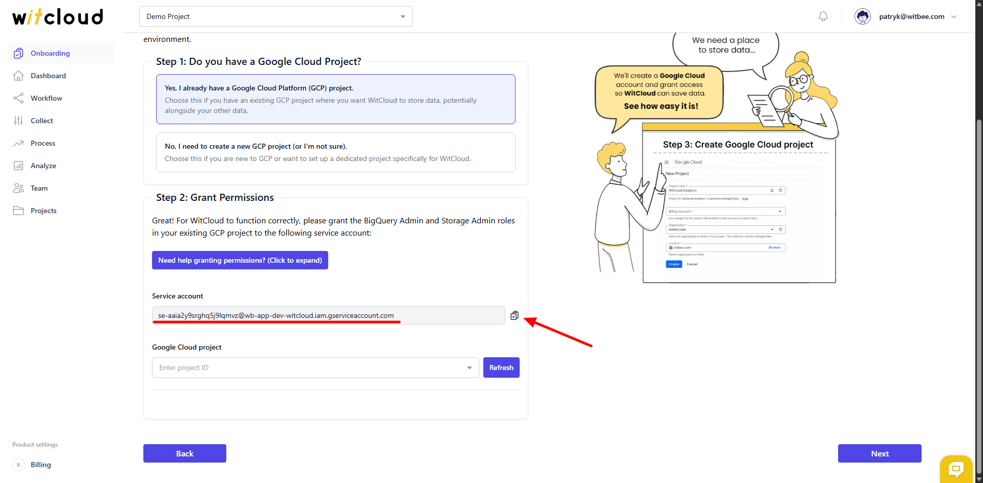
Task: Click the Dashboard home icon
Action: click(x=18, y=76)
